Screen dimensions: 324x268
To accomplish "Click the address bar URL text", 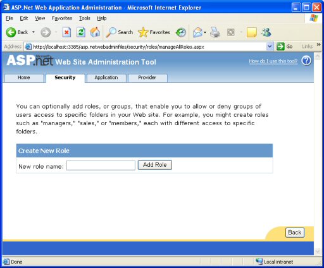I will click(118, 47).
